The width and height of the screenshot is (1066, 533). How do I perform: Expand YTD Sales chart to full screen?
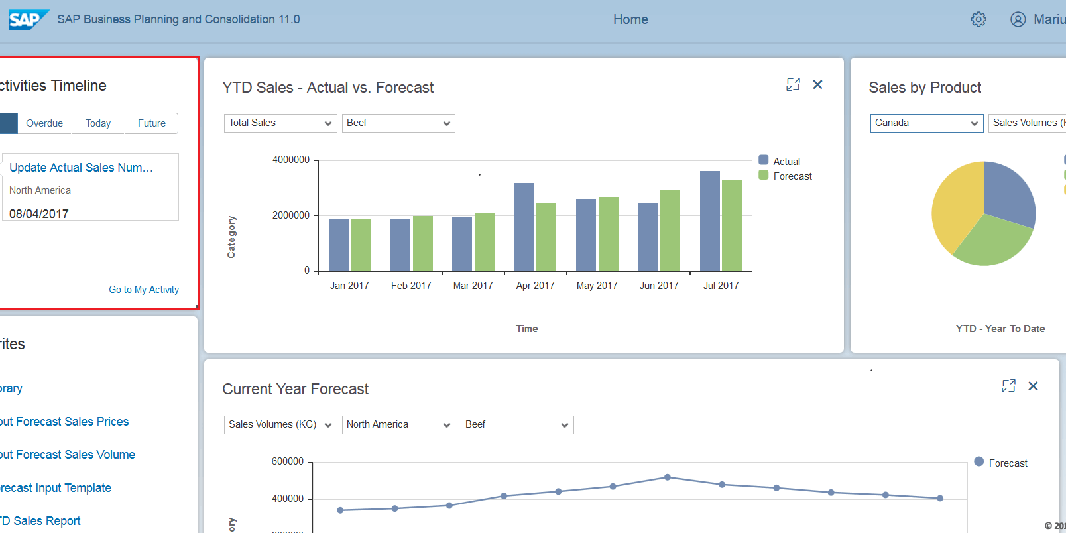tap(793, 84)
